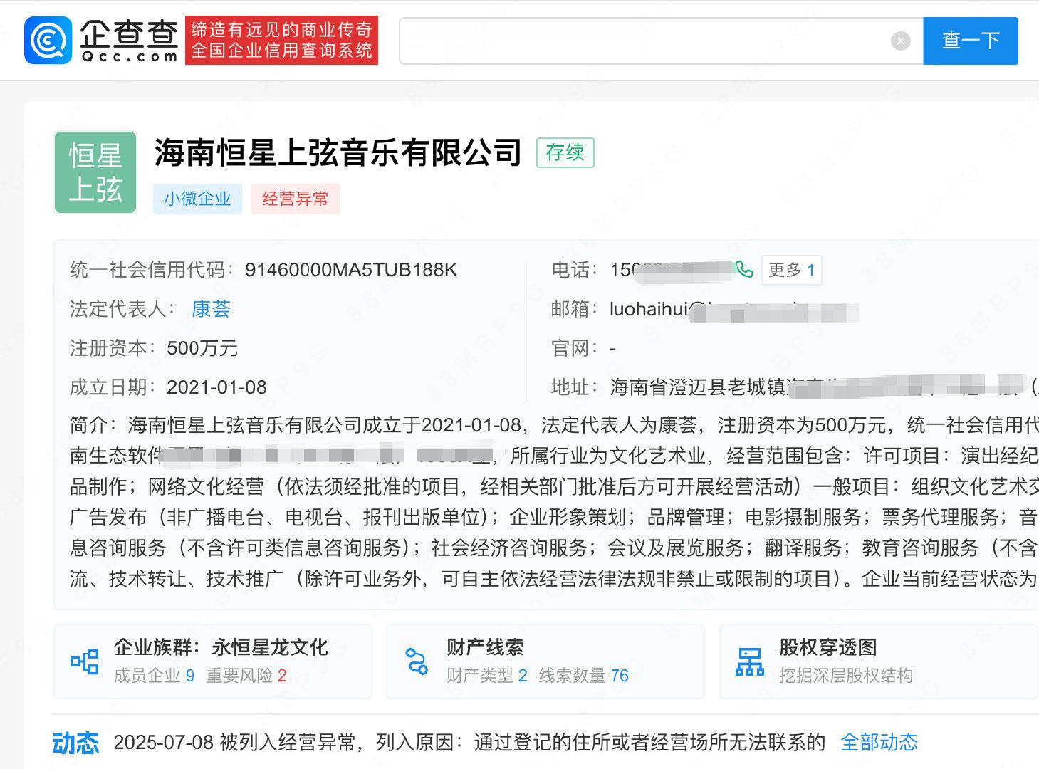Expand 更多 1 phone numbers

pos(791,270)
